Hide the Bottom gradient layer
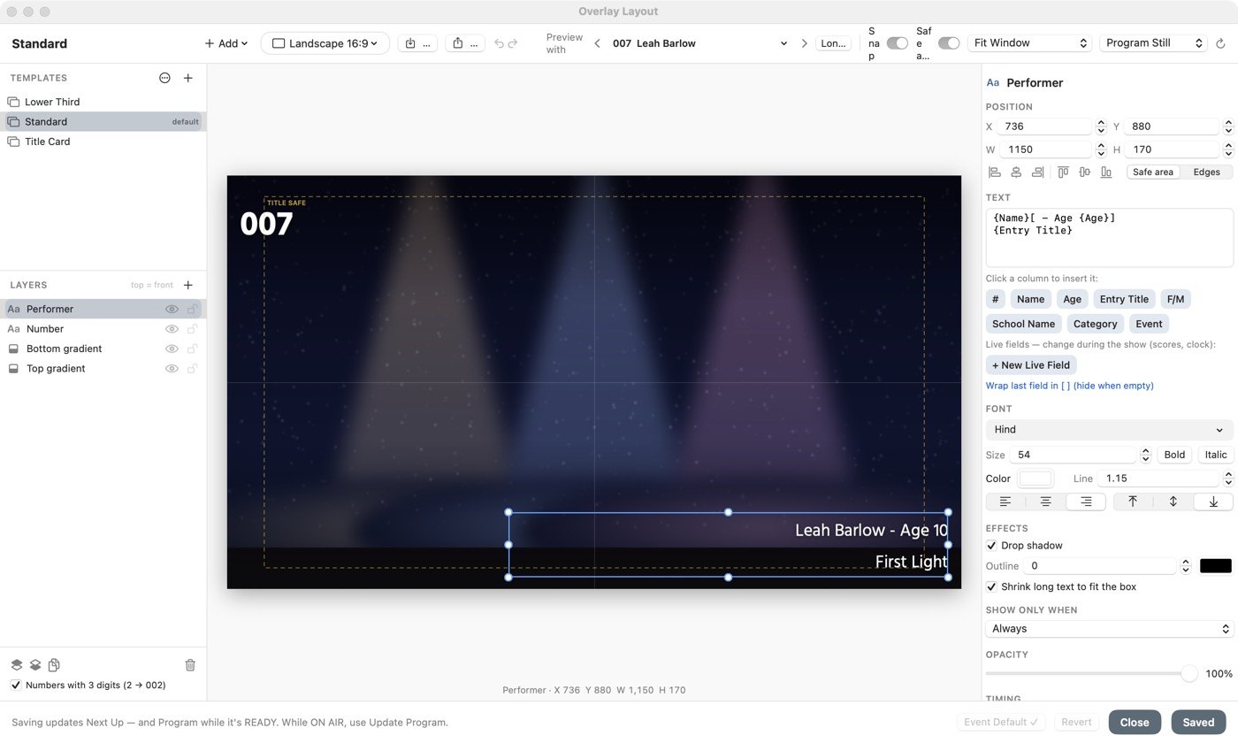This screenshot has width=1238, height=743. click(172, 349)
